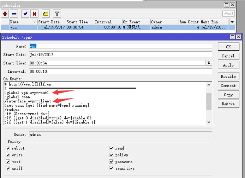Open the column selector dropdown in Scheduler table
Viewport: 245px width, 178px height.
(x=232, y=22)
